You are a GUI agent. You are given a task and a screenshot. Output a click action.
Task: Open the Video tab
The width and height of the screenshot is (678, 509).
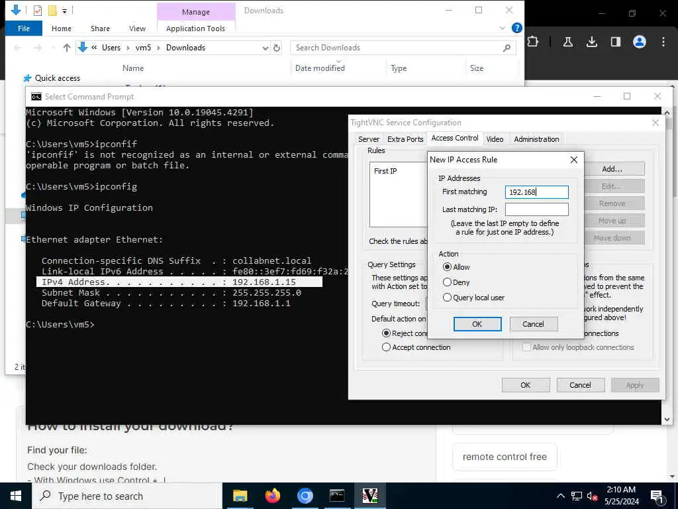[x=495, y=139]
